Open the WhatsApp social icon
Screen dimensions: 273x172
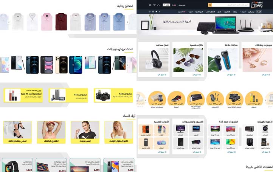click(150, 12)
